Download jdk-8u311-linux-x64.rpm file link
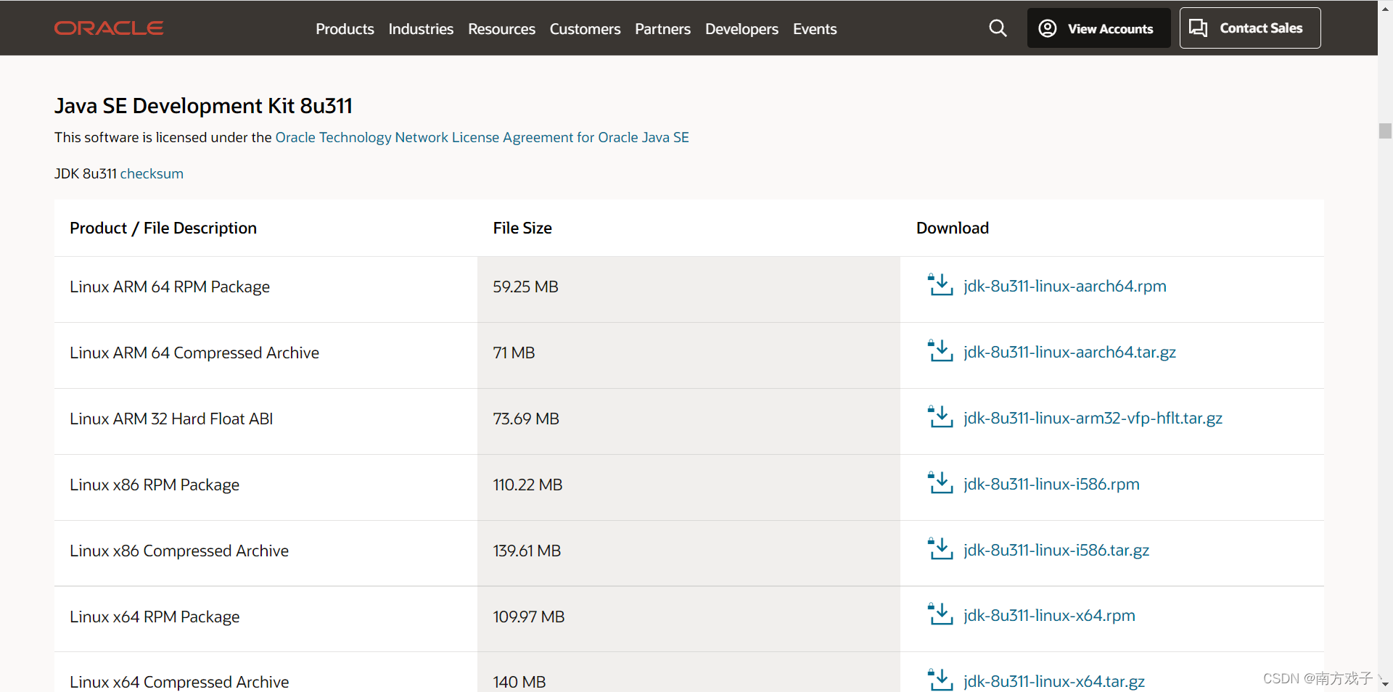 [x=1049, y=615]
